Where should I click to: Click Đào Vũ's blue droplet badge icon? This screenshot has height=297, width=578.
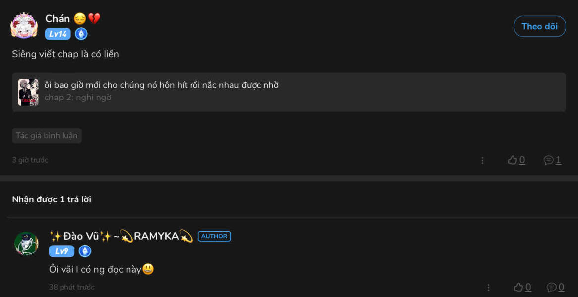[x=85, y=251]
